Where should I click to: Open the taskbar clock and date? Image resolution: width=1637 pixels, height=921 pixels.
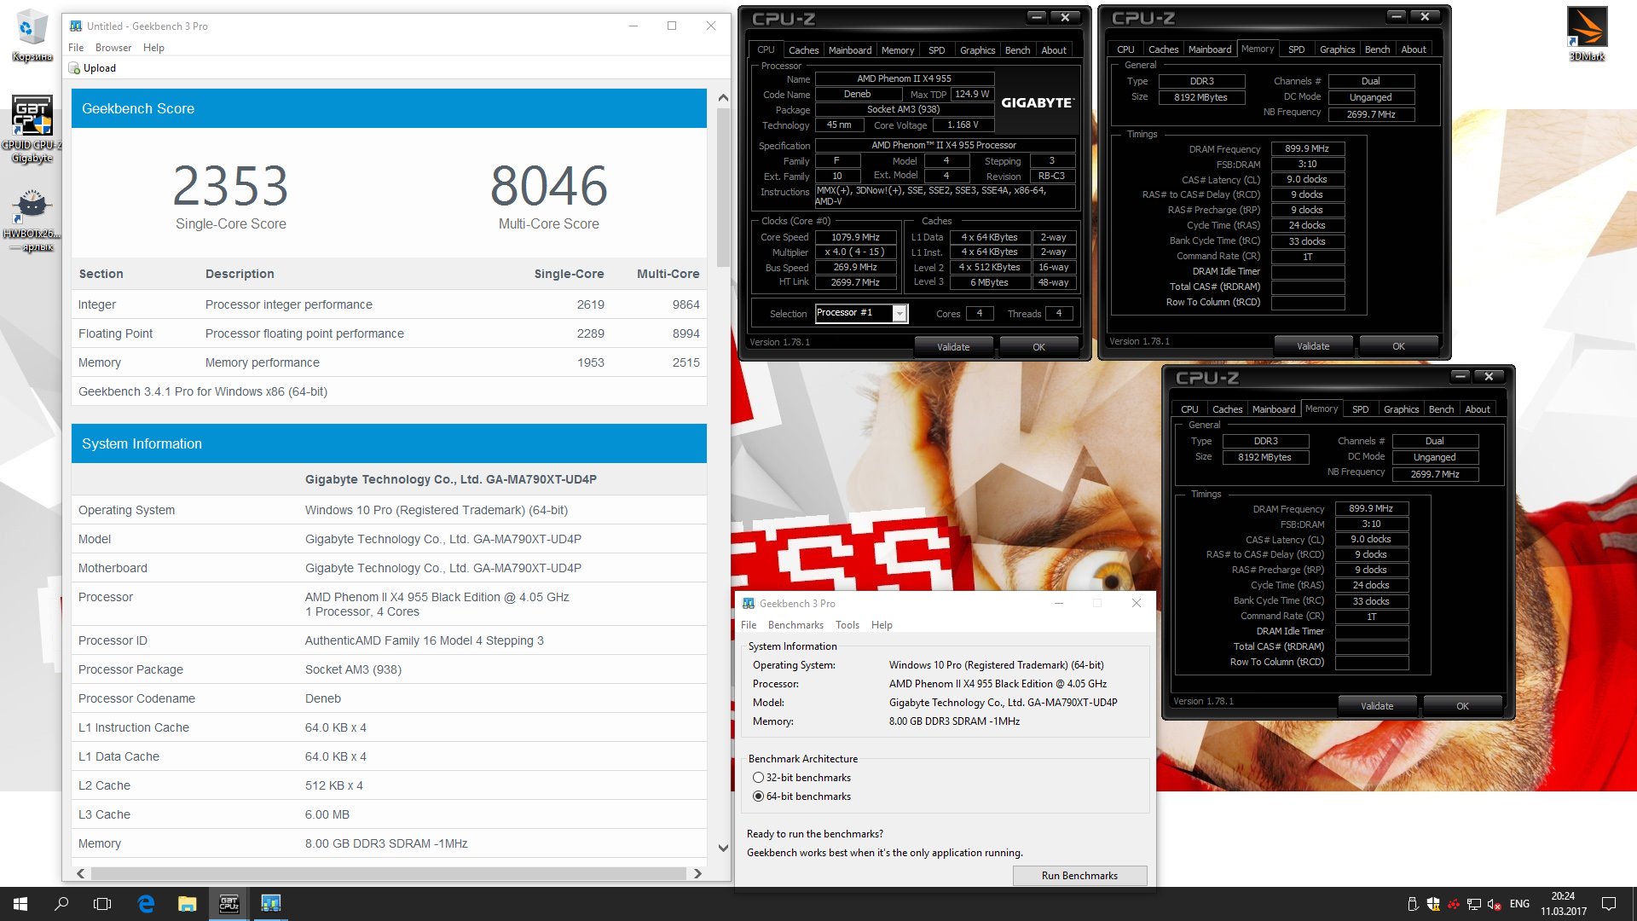[1564, 904]
